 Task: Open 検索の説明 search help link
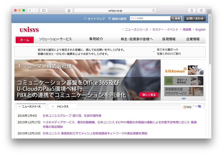117,19
